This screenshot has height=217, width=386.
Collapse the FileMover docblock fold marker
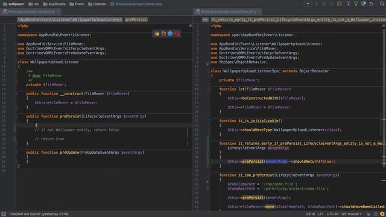pos(16,71)
